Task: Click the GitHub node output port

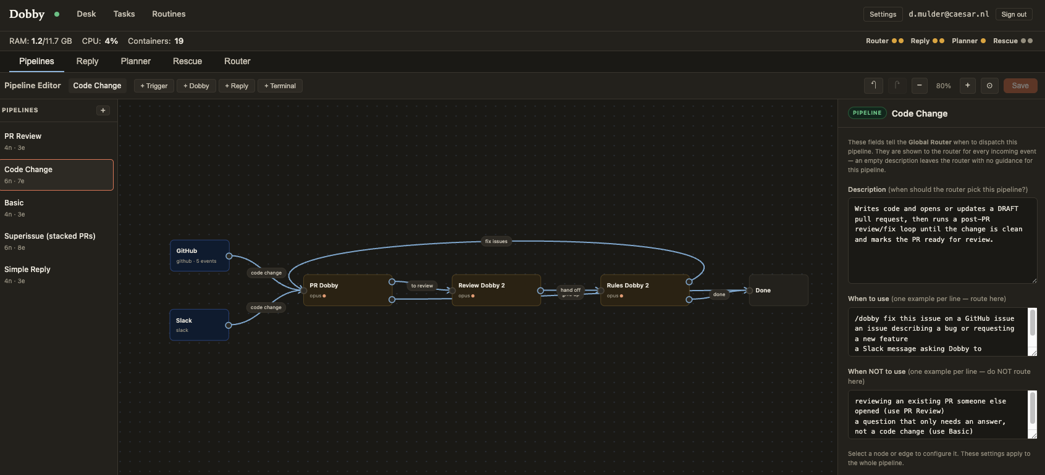Action: point(229,256)
